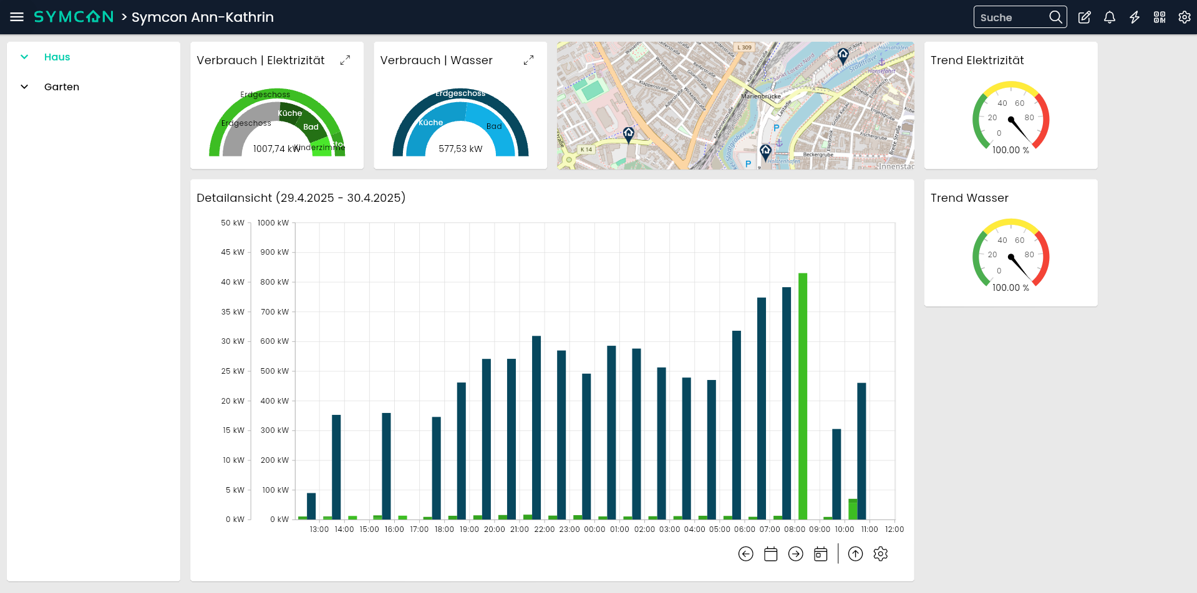Expand the Garten section in the sidebar
This screenshot has height=593, width=1197.
(24, 87)
